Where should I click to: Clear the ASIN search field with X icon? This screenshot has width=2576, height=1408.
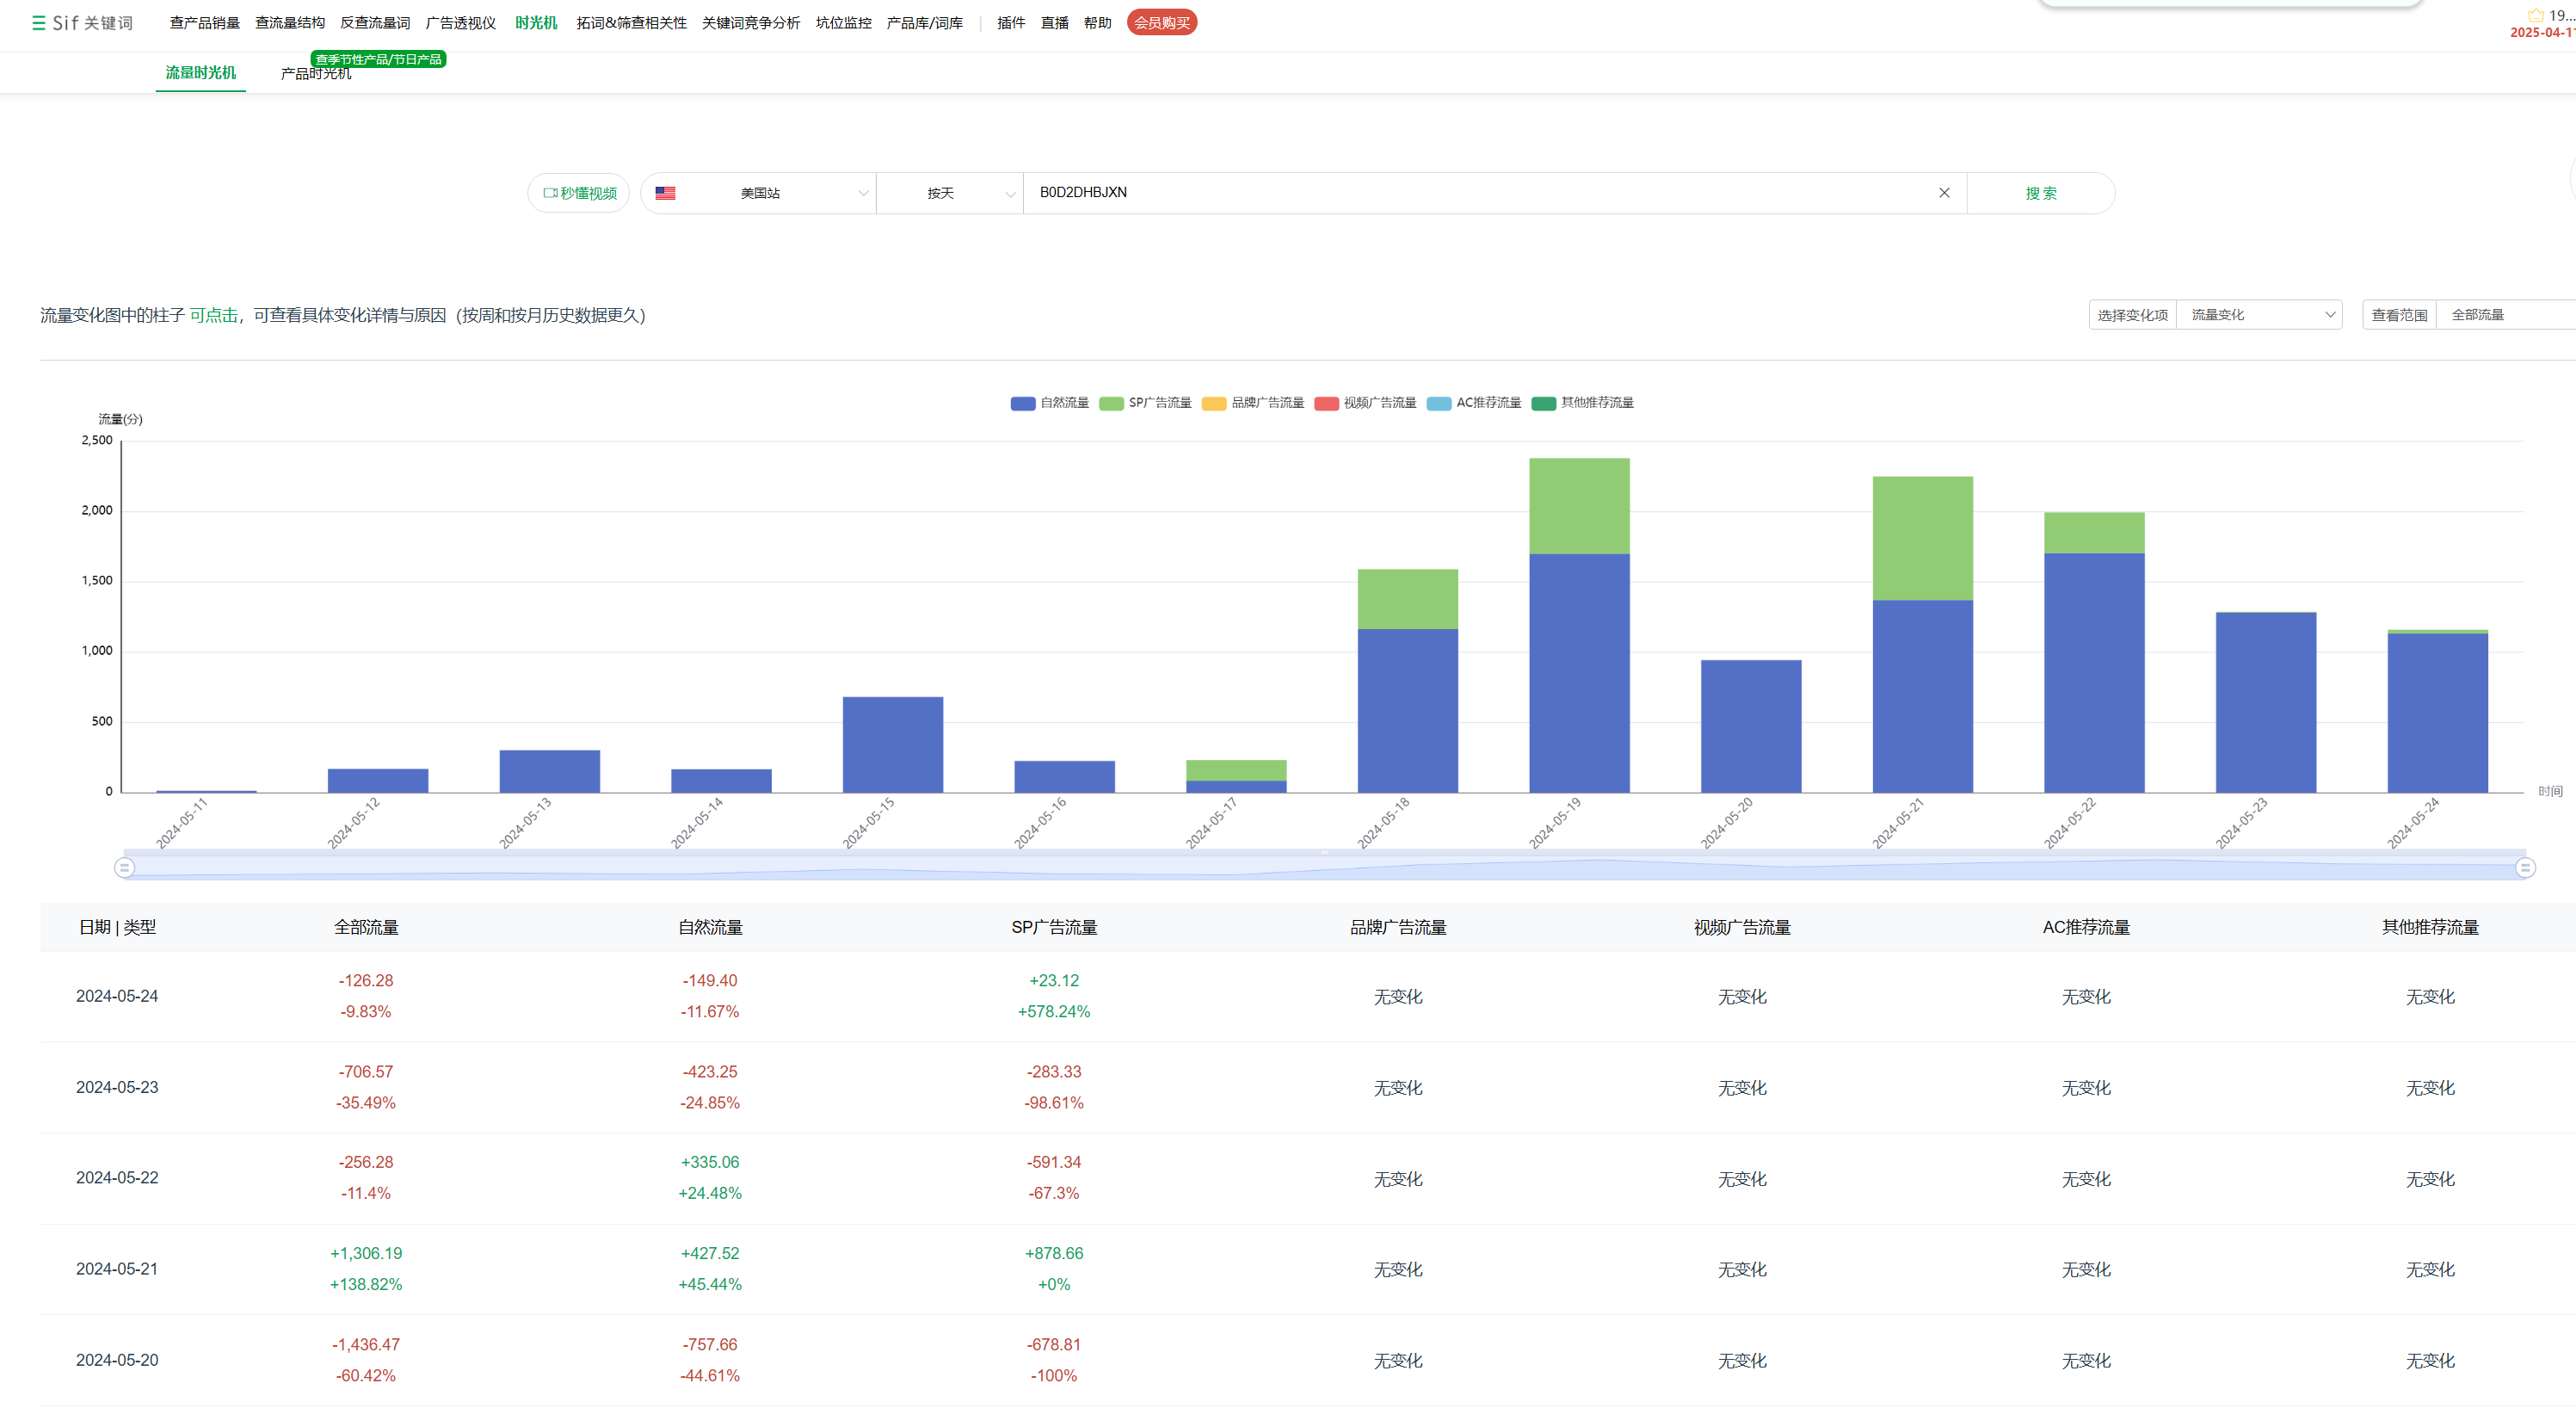[1944, 193]
